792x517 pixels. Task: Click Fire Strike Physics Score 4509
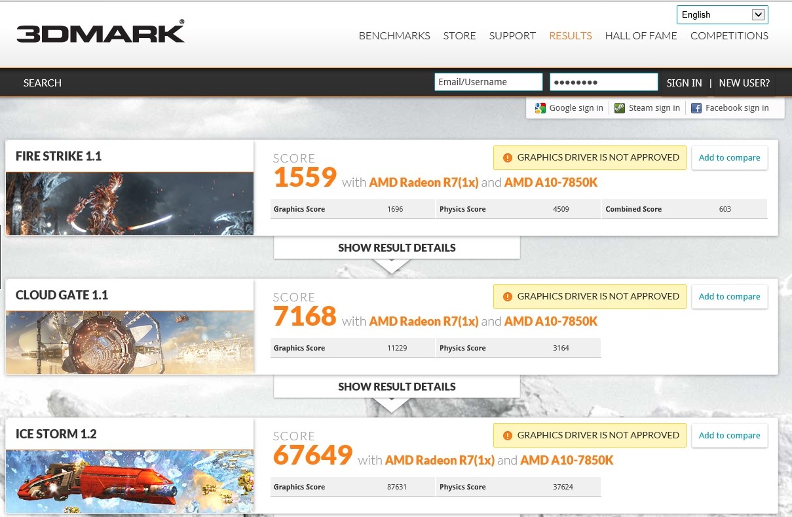561,209
